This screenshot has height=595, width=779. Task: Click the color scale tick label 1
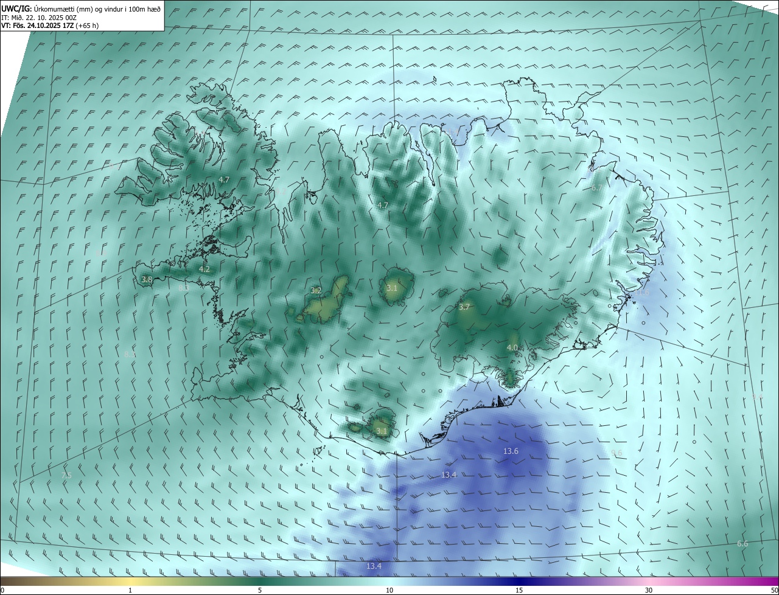coord(130,590)
